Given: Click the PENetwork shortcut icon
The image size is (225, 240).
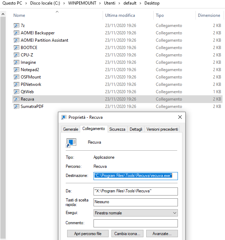Looking at the screenshot, I should [17, 84].
